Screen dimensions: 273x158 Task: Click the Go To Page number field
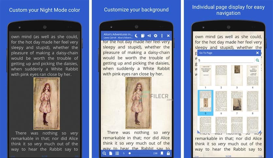(x=225, y=60)
